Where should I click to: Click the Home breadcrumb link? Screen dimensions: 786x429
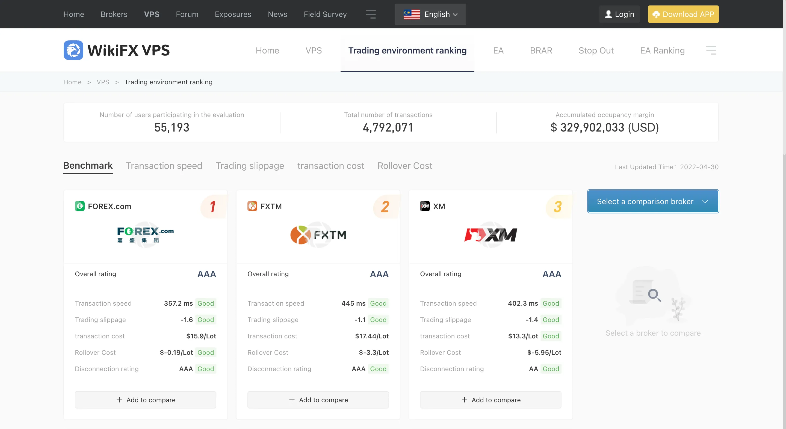[72, 82]
